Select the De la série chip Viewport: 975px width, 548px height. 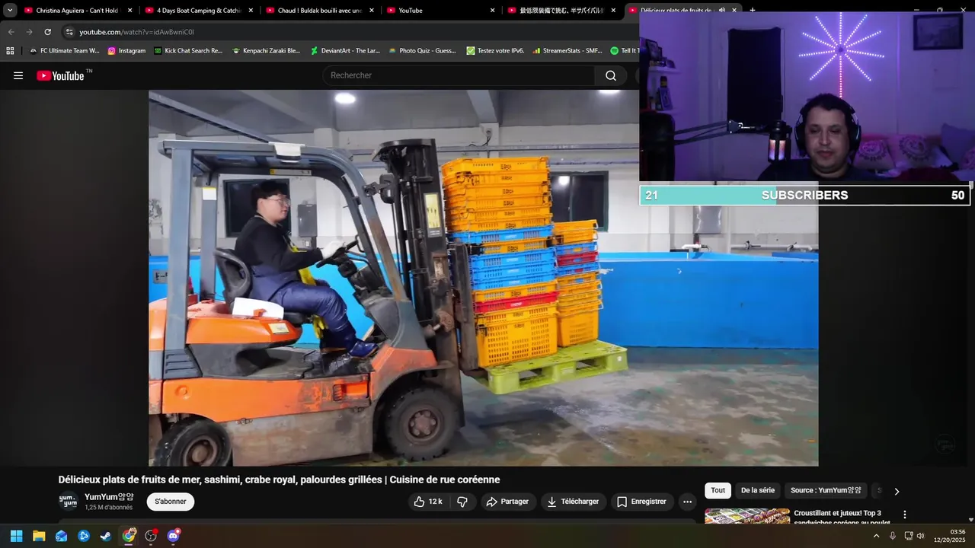coord(758,491)
